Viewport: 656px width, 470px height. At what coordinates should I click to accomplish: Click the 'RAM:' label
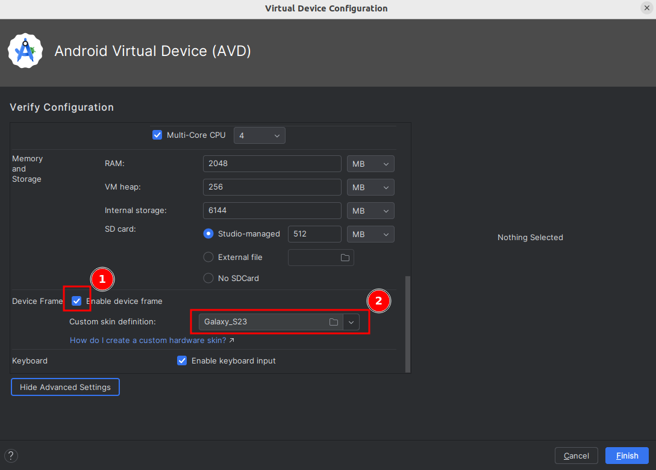click(114, 163)
